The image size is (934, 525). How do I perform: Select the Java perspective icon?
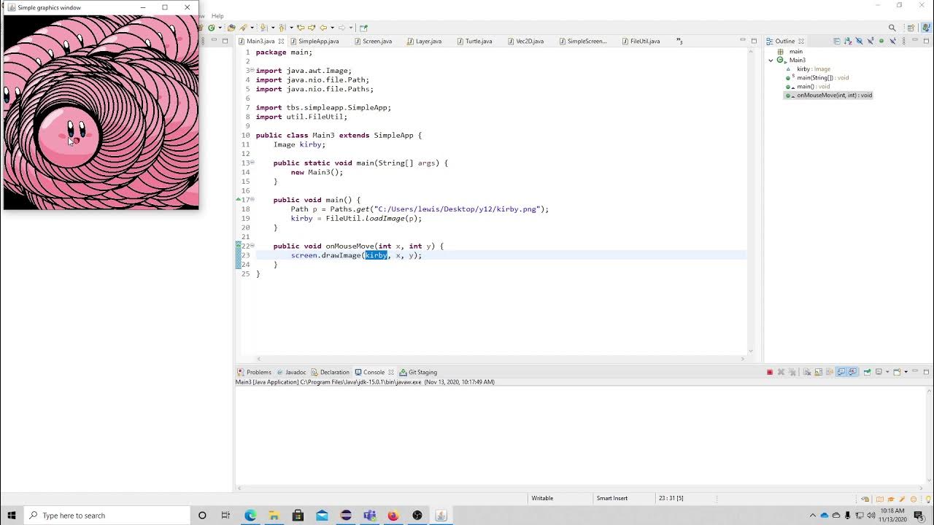(x=927, y=28)
